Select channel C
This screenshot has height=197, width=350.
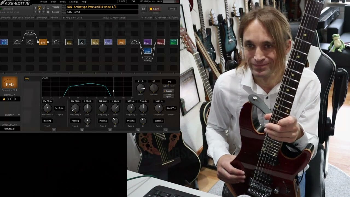(11, 99)
